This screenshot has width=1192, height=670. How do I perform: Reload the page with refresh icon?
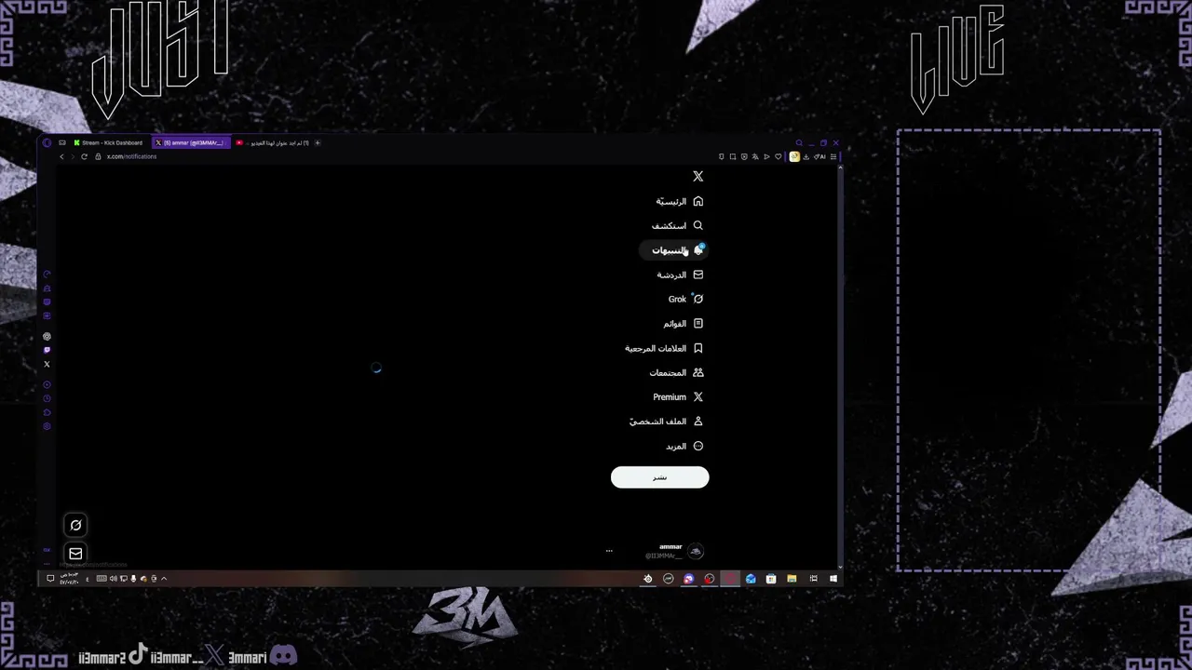(x=84, y=156)
